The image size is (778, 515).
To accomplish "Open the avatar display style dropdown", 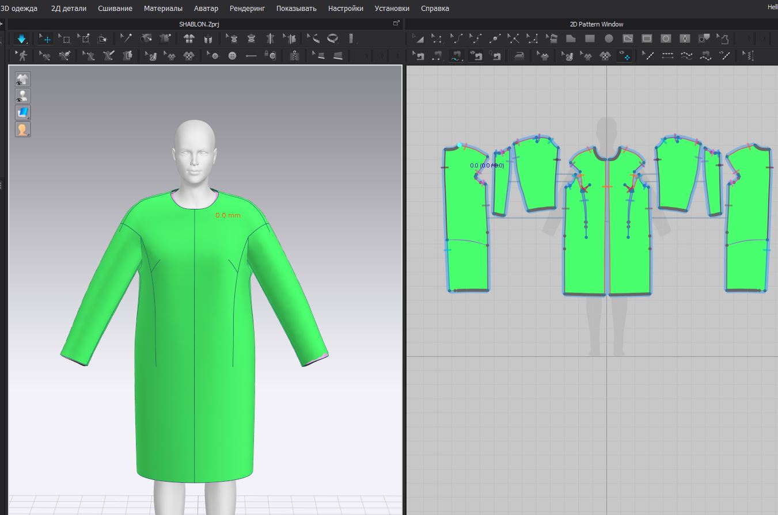I will tap(22, 129).
